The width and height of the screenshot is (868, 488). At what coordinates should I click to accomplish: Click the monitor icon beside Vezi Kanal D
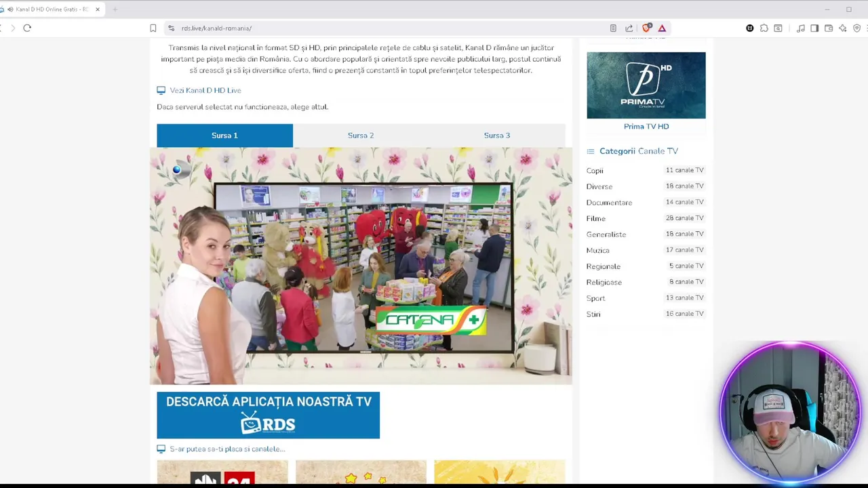click(161, 90)
